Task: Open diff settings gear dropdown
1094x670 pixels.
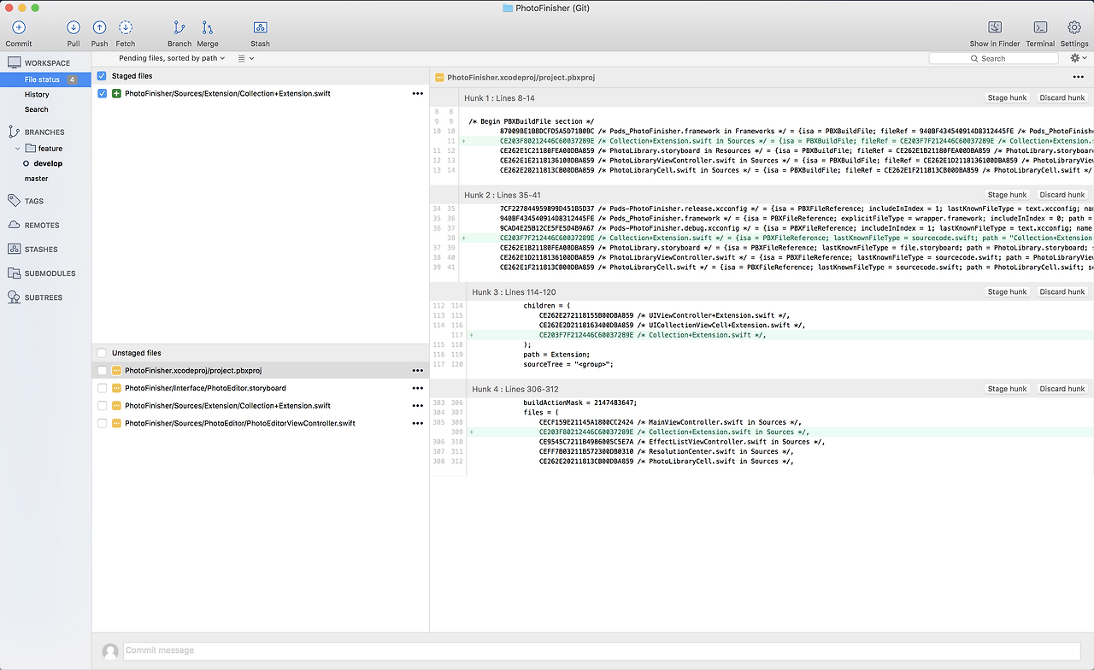Action: [x=1079, y=58]
